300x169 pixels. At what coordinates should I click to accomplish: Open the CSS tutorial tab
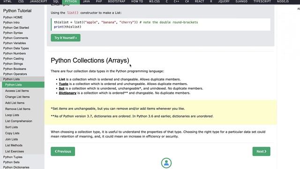coord(21,1)
